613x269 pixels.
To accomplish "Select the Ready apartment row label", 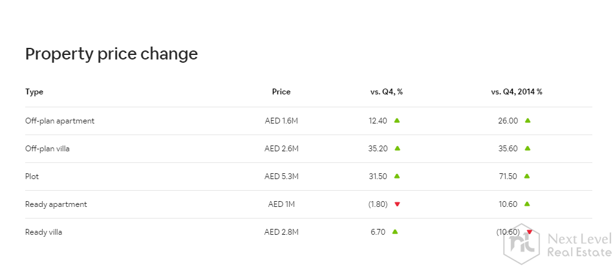I will click(x=56, y=204).
